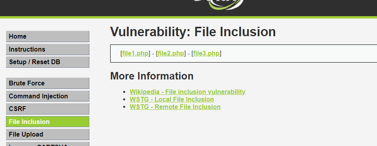
Task: Select the Brute Force module
Action: [x=48, y=83]
